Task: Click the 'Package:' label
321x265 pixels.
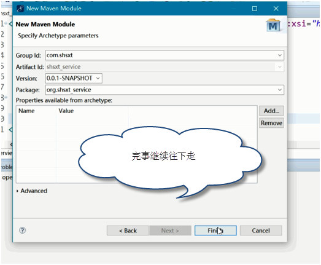Action: (x=28, y=90)
